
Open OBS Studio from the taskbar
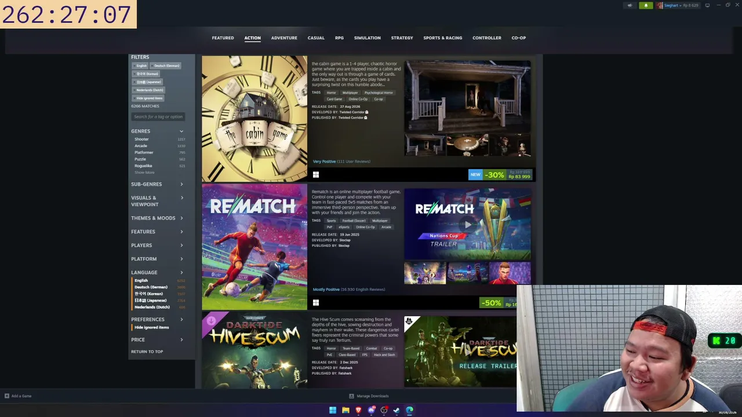pyautogui.click(x=384, y=410)
